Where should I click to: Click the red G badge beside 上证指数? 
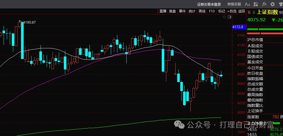(249, 12)
